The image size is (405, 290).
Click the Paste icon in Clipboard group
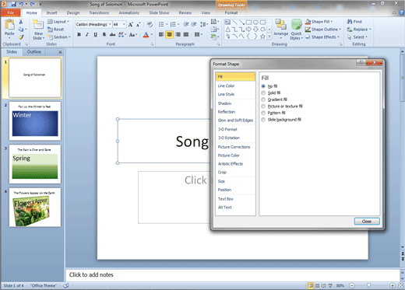(x=9, y=25)
